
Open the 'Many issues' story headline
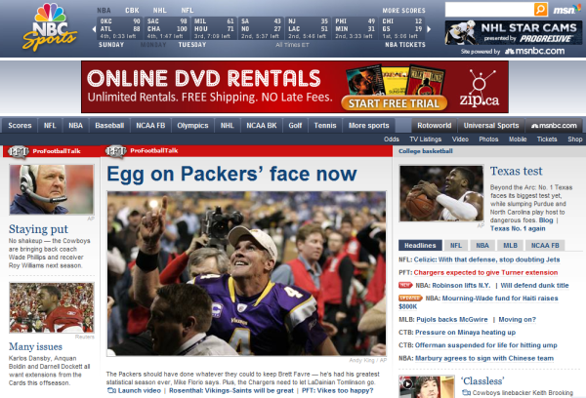tap(35, 347)
